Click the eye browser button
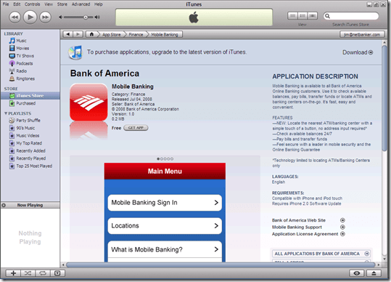The image size is (391, 282). 357,273
